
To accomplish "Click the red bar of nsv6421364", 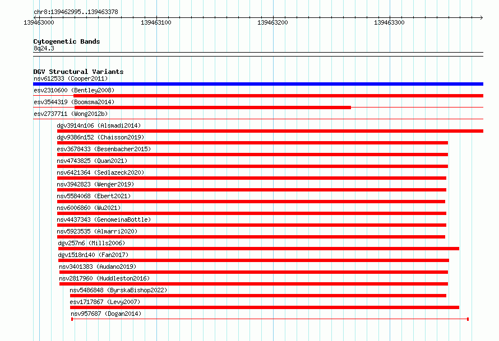I will coord(252,178).
